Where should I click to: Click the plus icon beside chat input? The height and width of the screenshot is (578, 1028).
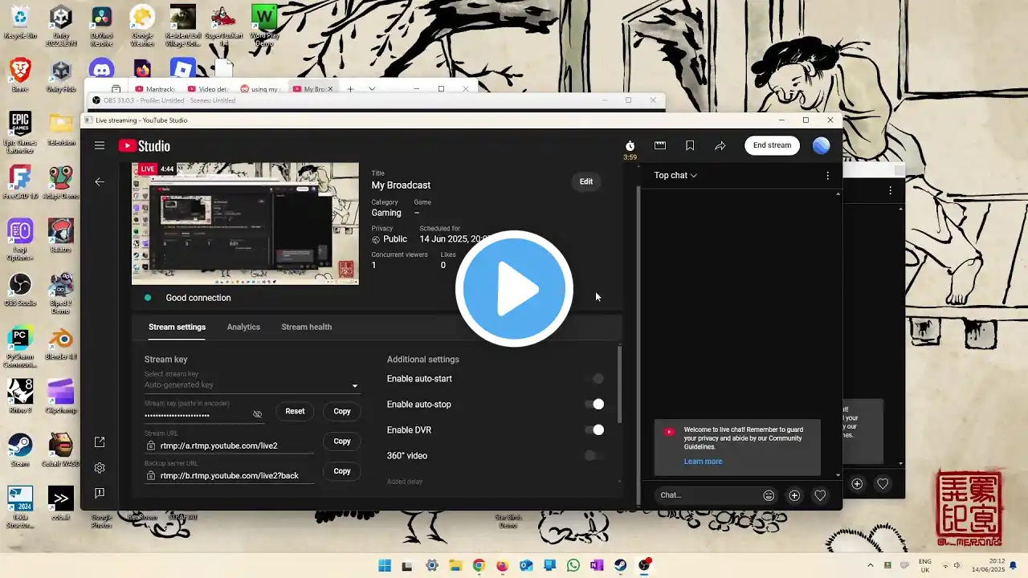[794, 495]
